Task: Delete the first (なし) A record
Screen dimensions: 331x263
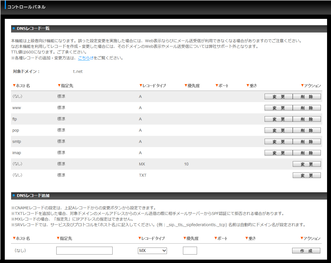Action: click(307, 97)
